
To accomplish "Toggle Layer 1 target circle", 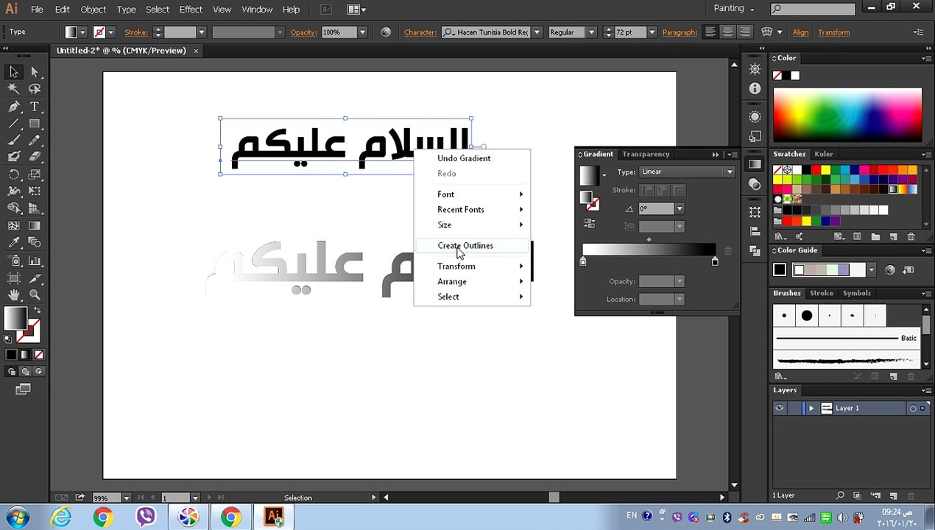I will (x=913, y=408).
